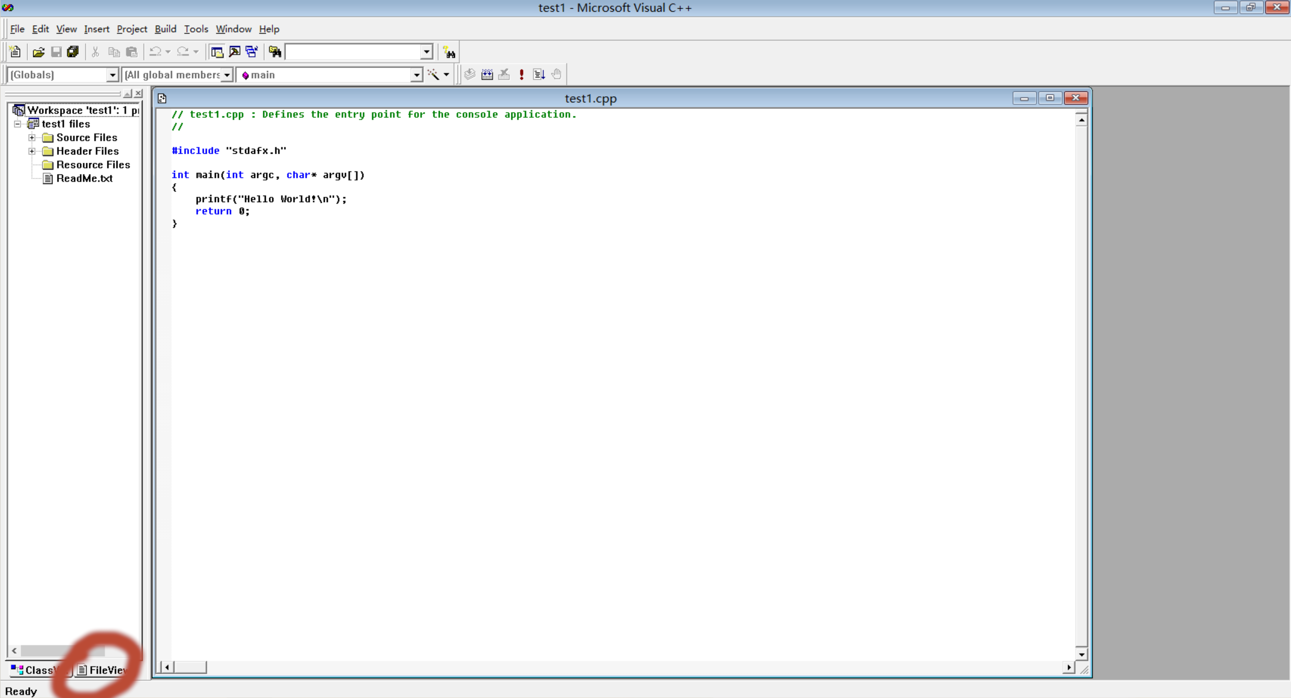Screen dimensions: 1291x698
Task: Click the Window List toolbar button
Action: coord(251,52)
